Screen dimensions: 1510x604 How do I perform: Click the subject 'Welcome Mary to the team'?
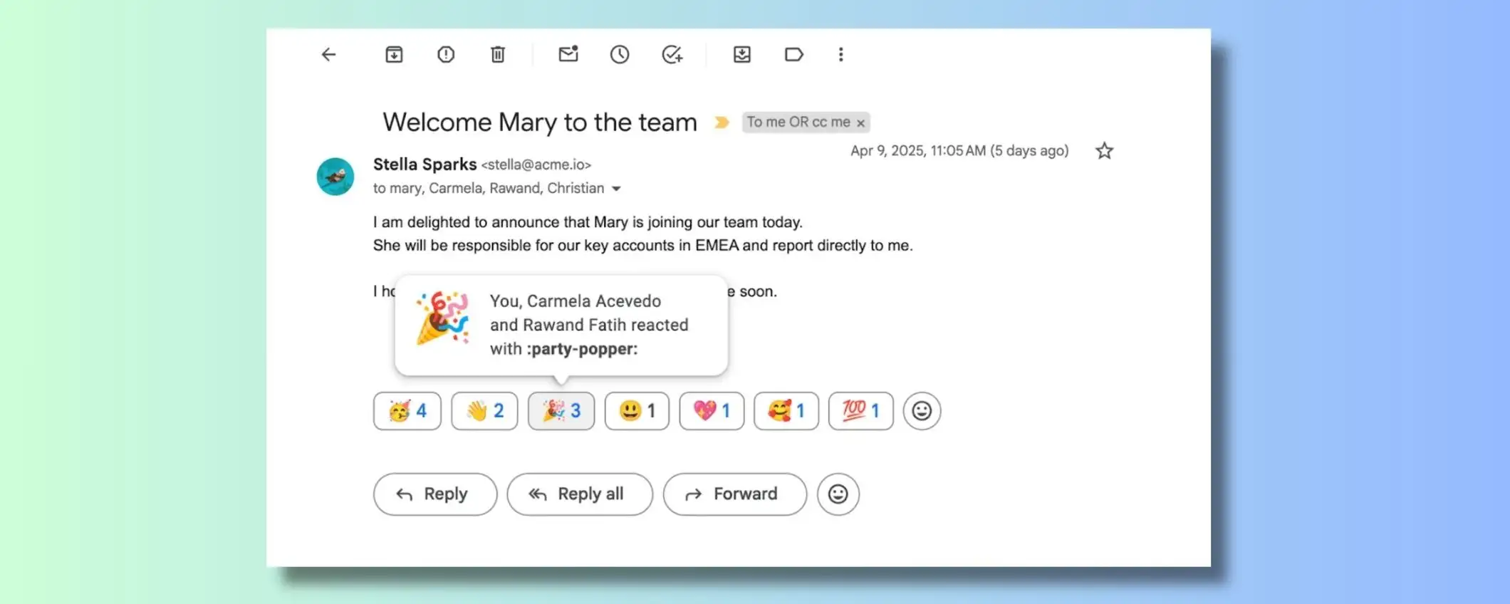pyautogui.click(x=540, y=123)
